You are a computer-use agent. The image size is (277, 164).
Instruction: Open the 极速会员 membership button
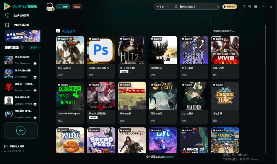point(230,7)
